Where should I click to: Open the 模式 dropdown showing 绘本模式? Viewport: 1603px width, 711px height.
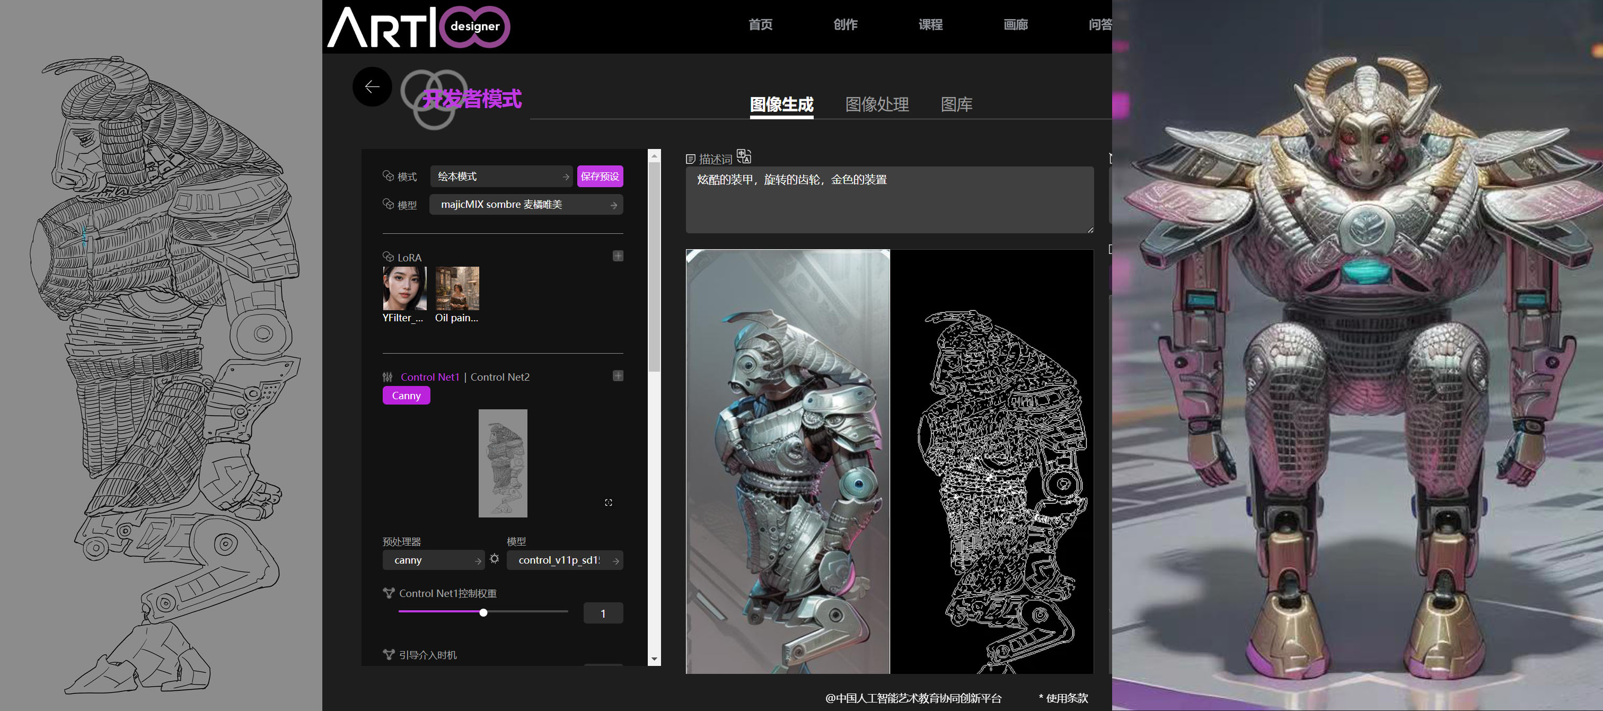point(501,176)
